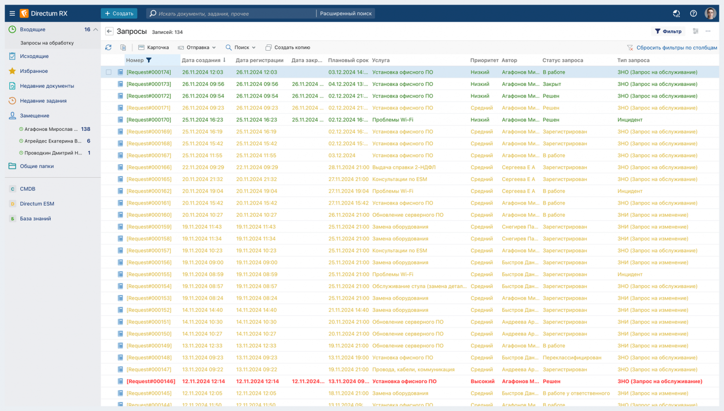
Task: Open the list view settings icon
Action: click(696, 31)
